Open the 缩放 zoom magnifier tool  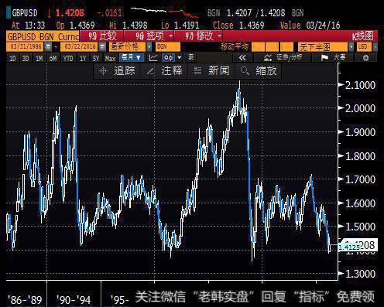[x=259, y=70]
